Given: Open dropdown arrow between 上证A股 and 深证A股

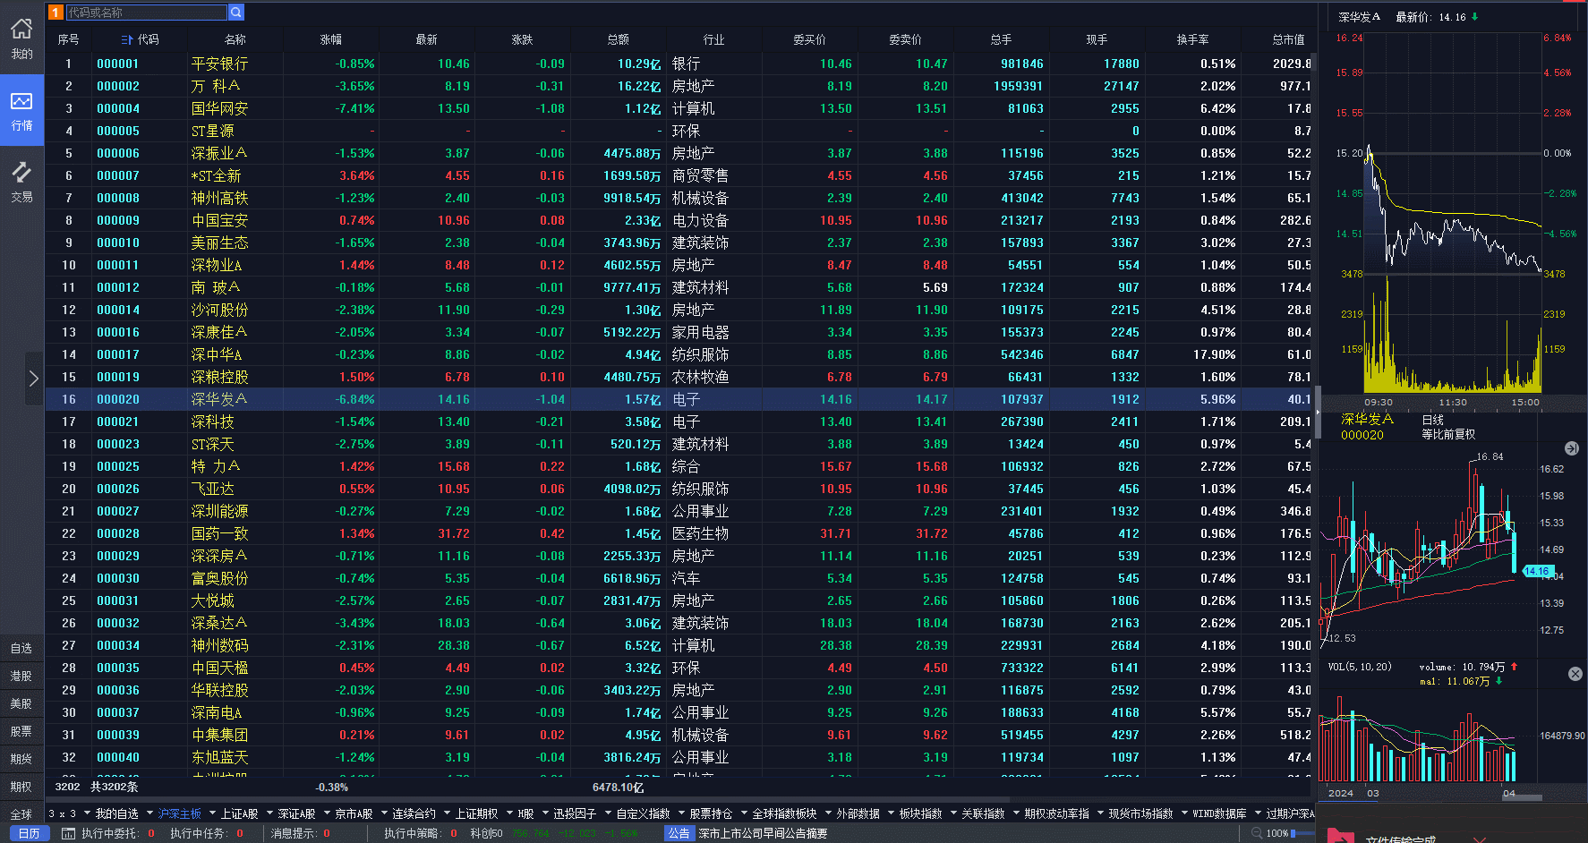Looking at the screenshot, I should 269,813.
